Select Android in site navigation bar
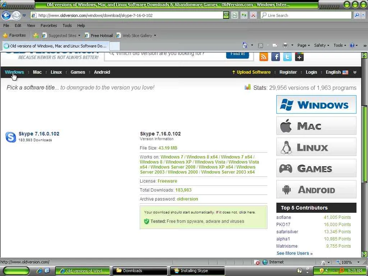368x276 pixels. (x=102, y=72)
